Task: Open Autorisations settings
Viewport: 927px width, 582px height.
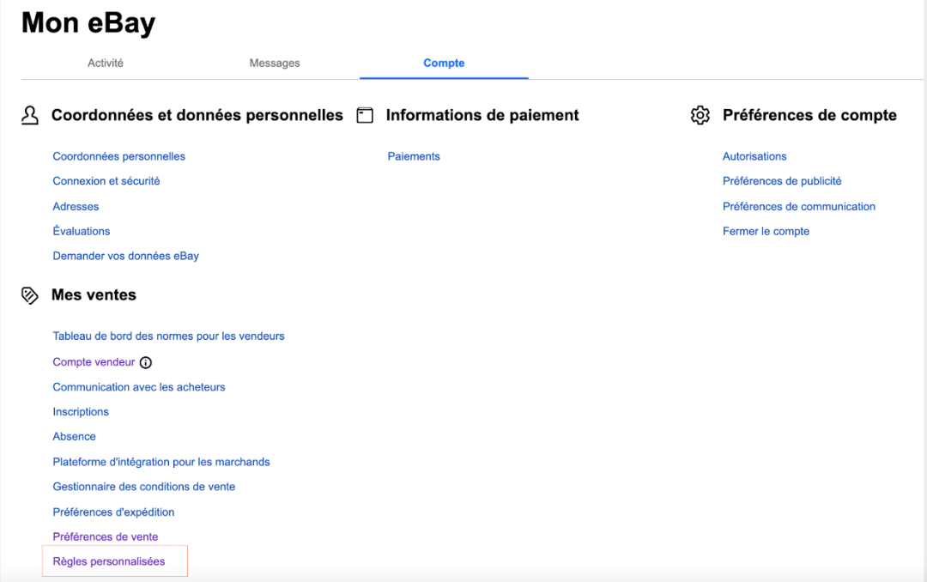Action: click(x=754, y=156)
